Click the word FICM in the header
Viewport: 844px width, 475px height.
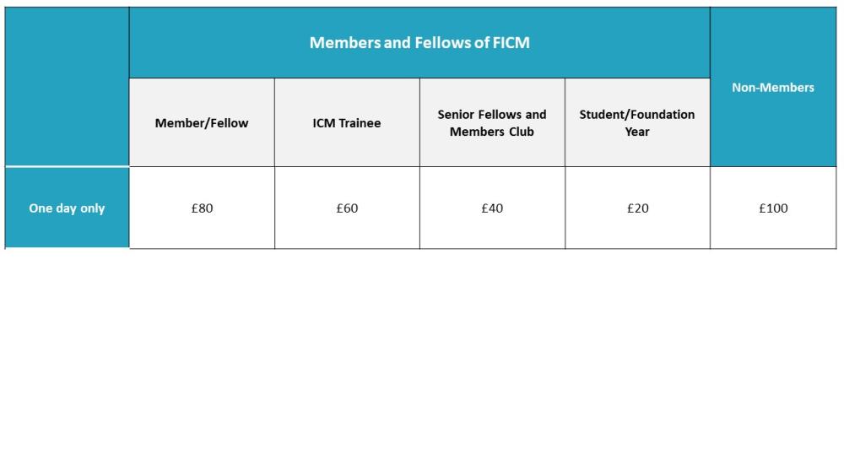511,42
